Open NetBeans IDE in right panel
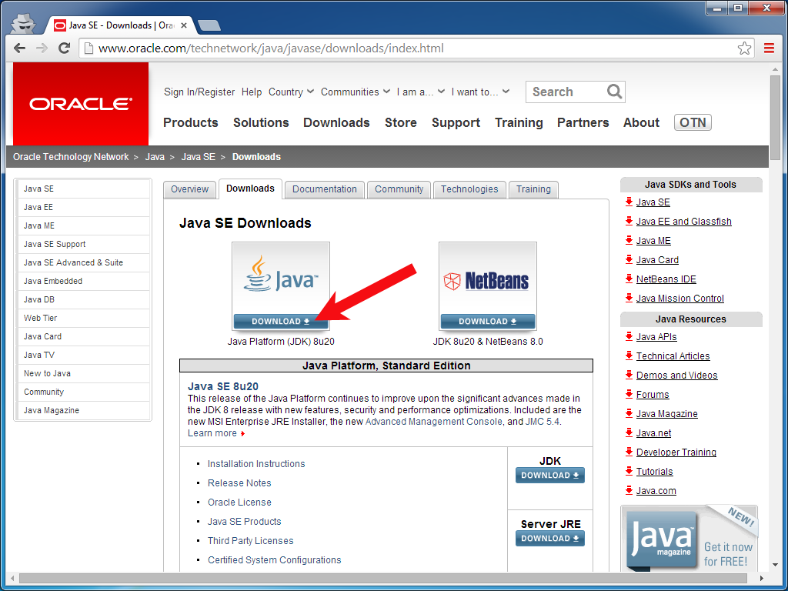The image size is (788, 591). (666, 279)
